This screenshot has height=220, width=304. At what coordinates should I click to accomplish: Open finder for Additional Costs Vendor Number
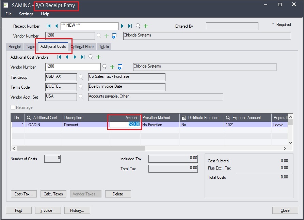click(105, 67)
